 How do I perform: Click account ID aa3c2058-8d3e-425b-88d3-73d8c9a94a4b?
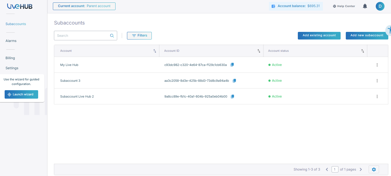197,81
